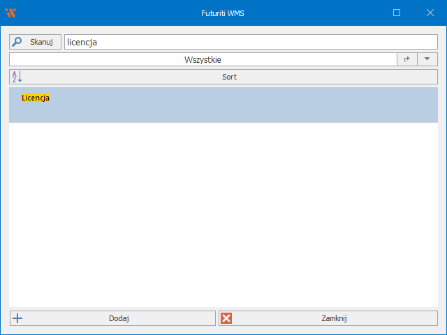Click the 'Futuriti WMS' title bar text
The height and width of the screenshot is (335, 447).
[223, 13]
